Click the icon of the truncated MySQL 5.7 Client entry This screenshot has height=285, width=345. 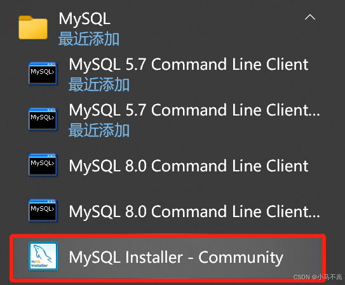43,119
